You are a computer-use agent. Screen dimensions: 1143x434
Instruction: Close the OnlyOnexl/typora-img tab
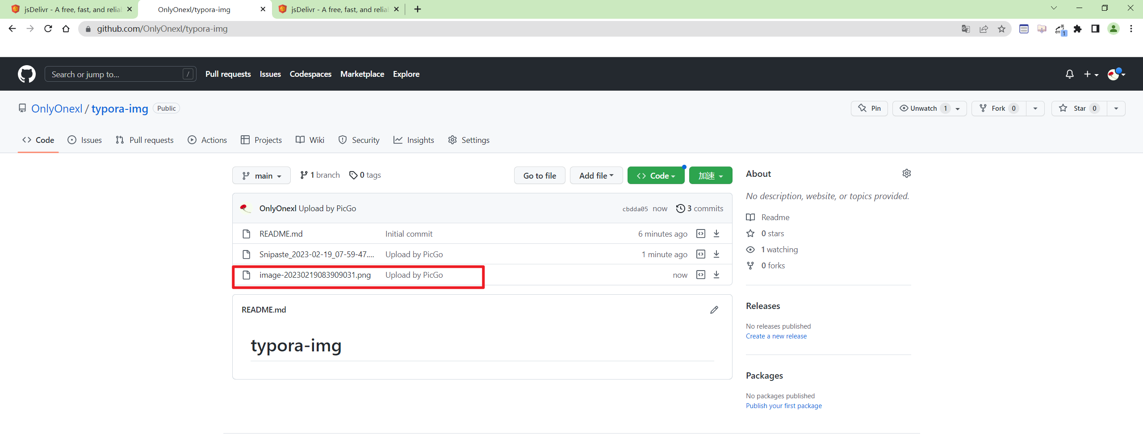(263, 9)
